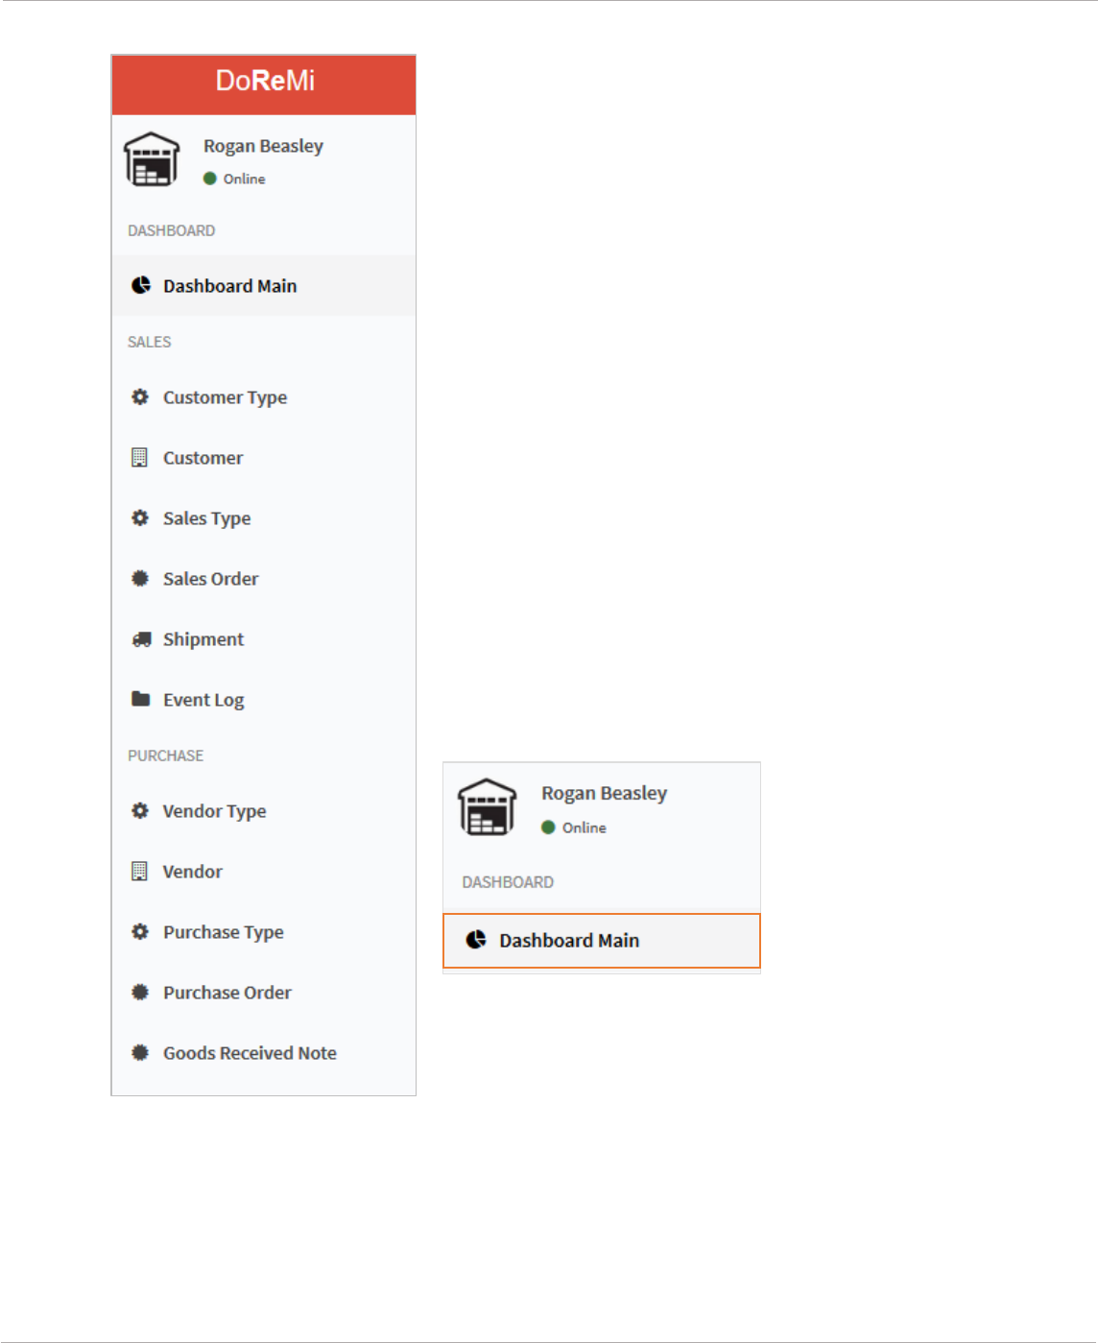Click the warehouse avatar icon in the sidebar
Image resolution: width=1098 pixels, height=1343 pixels.
coord(152,159)
